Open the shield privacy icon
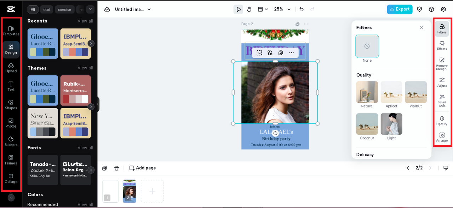 coord(419,9)
